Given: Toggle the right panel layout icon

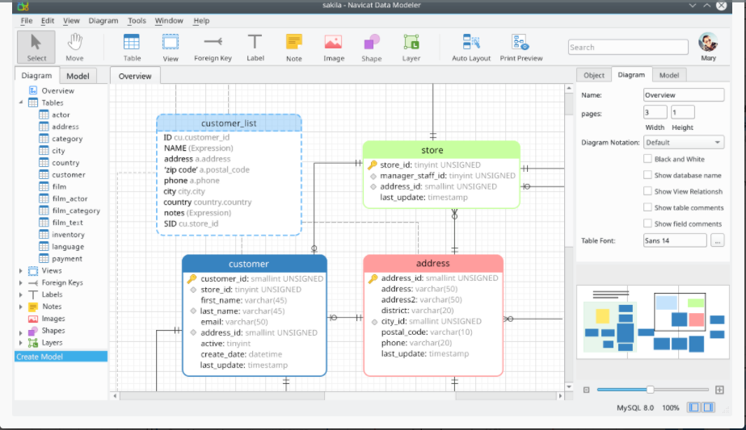Looking at the screenshot, I should coord(708,407).
